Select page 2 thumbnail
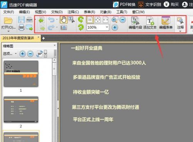 [x=21, y=109]
